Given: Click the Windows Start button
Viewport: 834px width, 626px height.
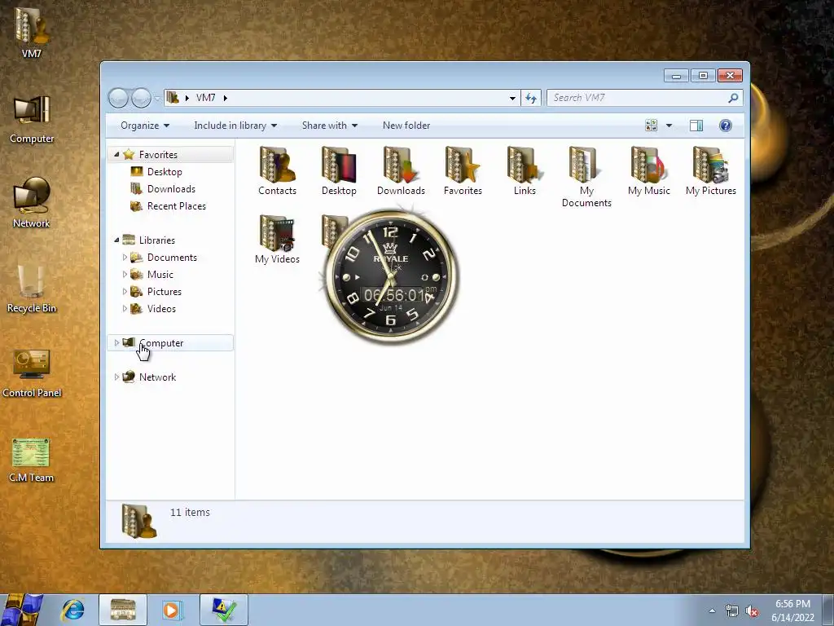Looking at the screenshot, I should tap(22, 610).
